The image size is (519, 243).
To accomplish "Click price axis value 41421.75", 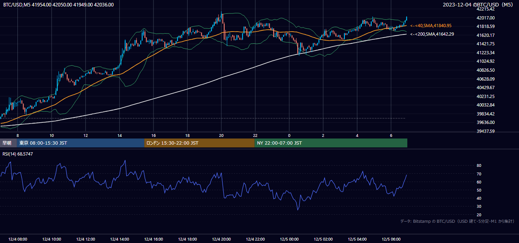I will coord(486,44).
